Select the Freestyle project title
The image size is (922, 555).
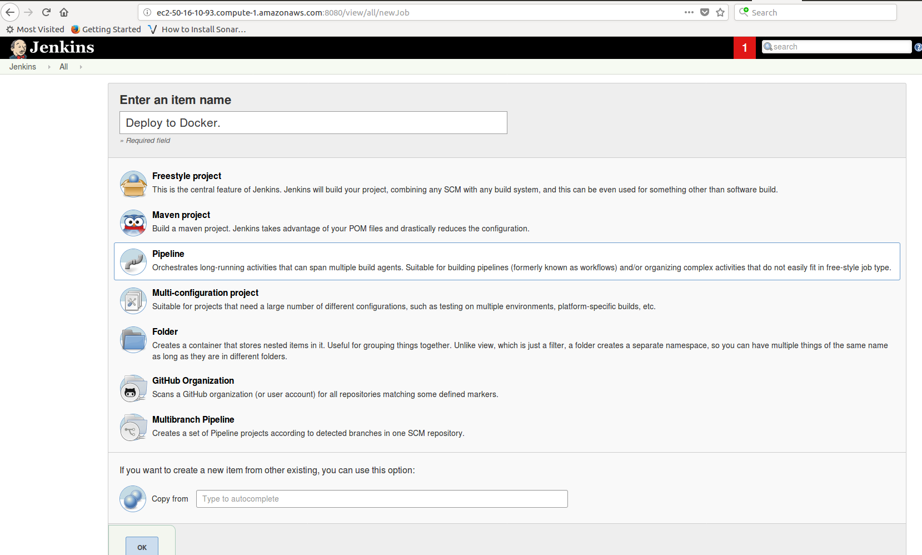click(x=187, y=176)
